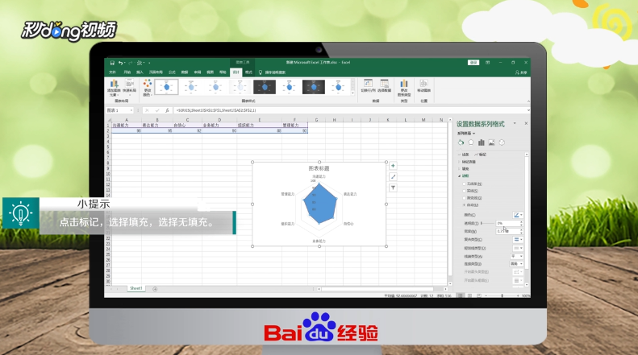Click the fifth round icon in format pane

coord(502,142)
